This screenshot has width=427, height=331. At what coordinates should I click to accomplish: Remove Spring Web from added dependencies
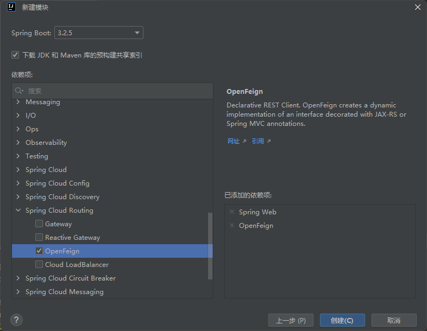click(x=232, y=212)
